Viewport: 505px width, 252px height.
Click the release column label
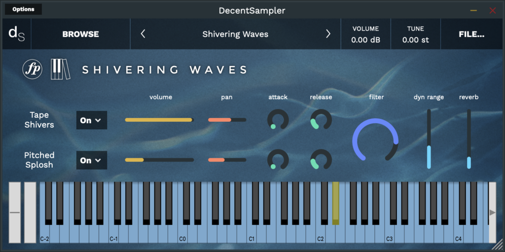coord(321,97)
